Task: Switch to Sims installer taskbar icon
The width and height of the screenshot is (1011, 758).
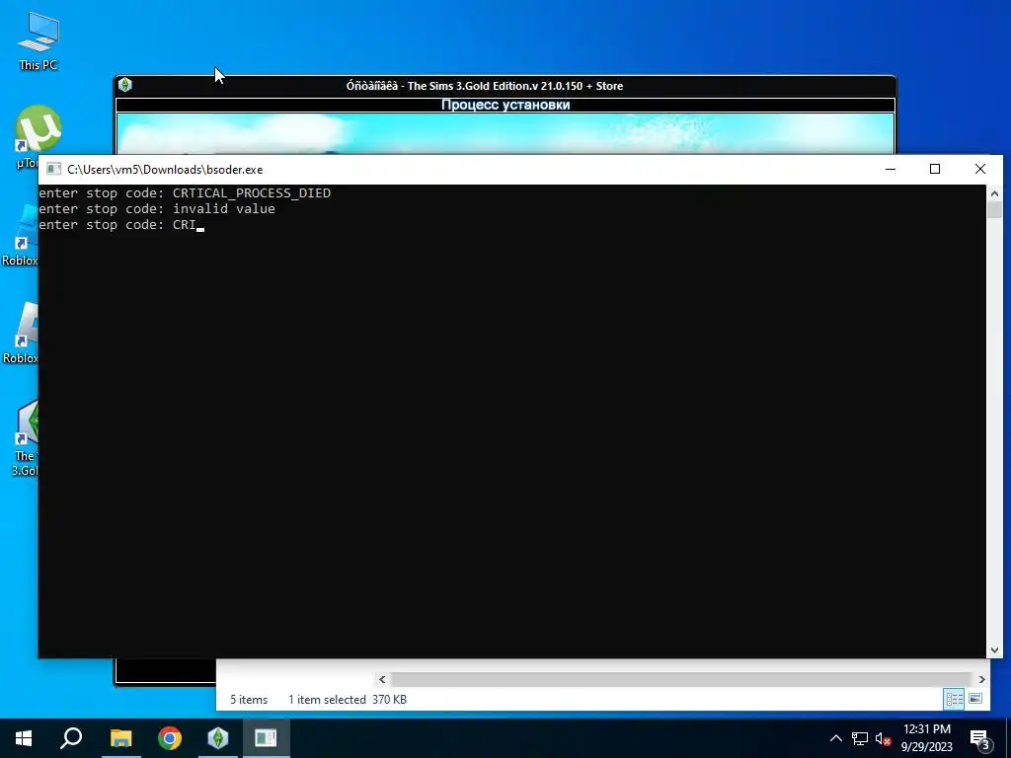Action: [218, 738]
